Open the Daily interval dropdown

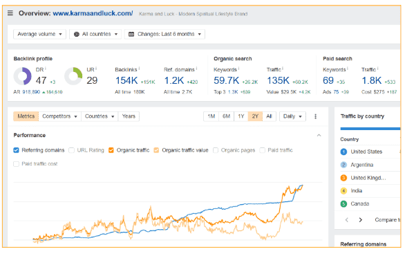(292, 116)
